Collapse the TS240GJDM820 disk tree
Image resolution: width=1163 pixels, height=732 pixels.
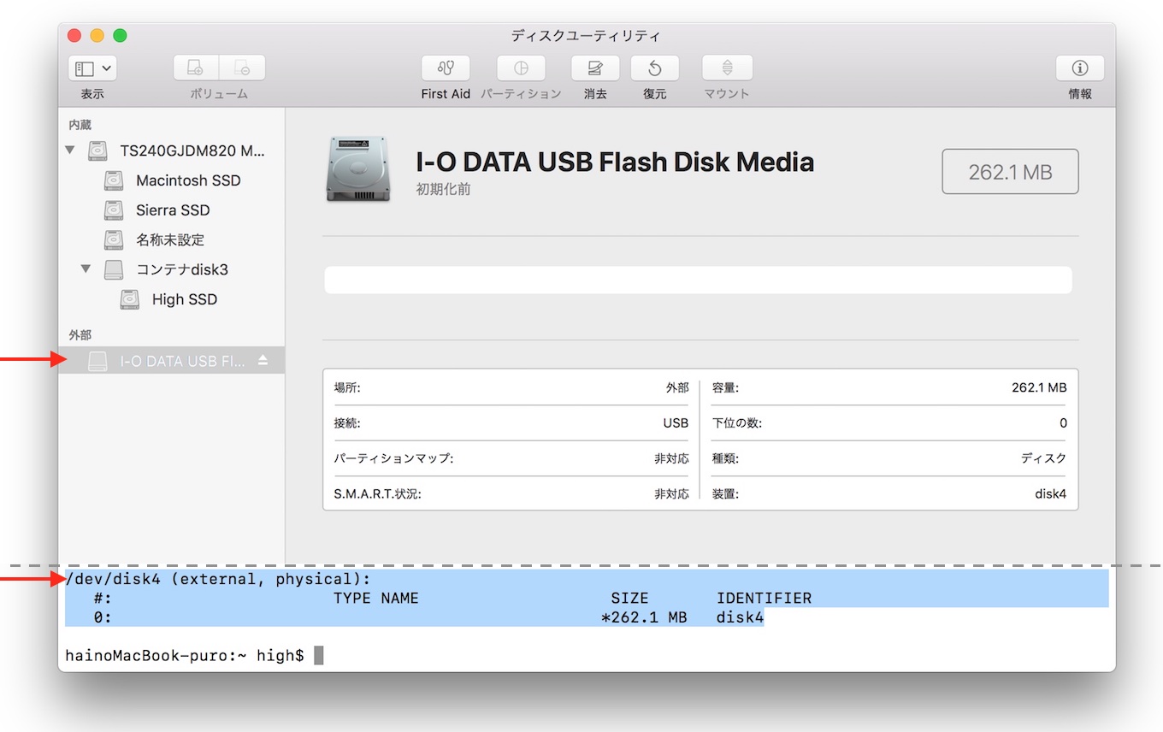70,151
